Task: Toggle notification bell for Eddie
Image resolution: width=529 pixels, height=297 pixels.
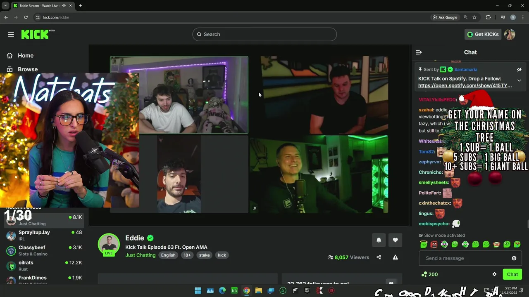Action: (x=379, y=240)
